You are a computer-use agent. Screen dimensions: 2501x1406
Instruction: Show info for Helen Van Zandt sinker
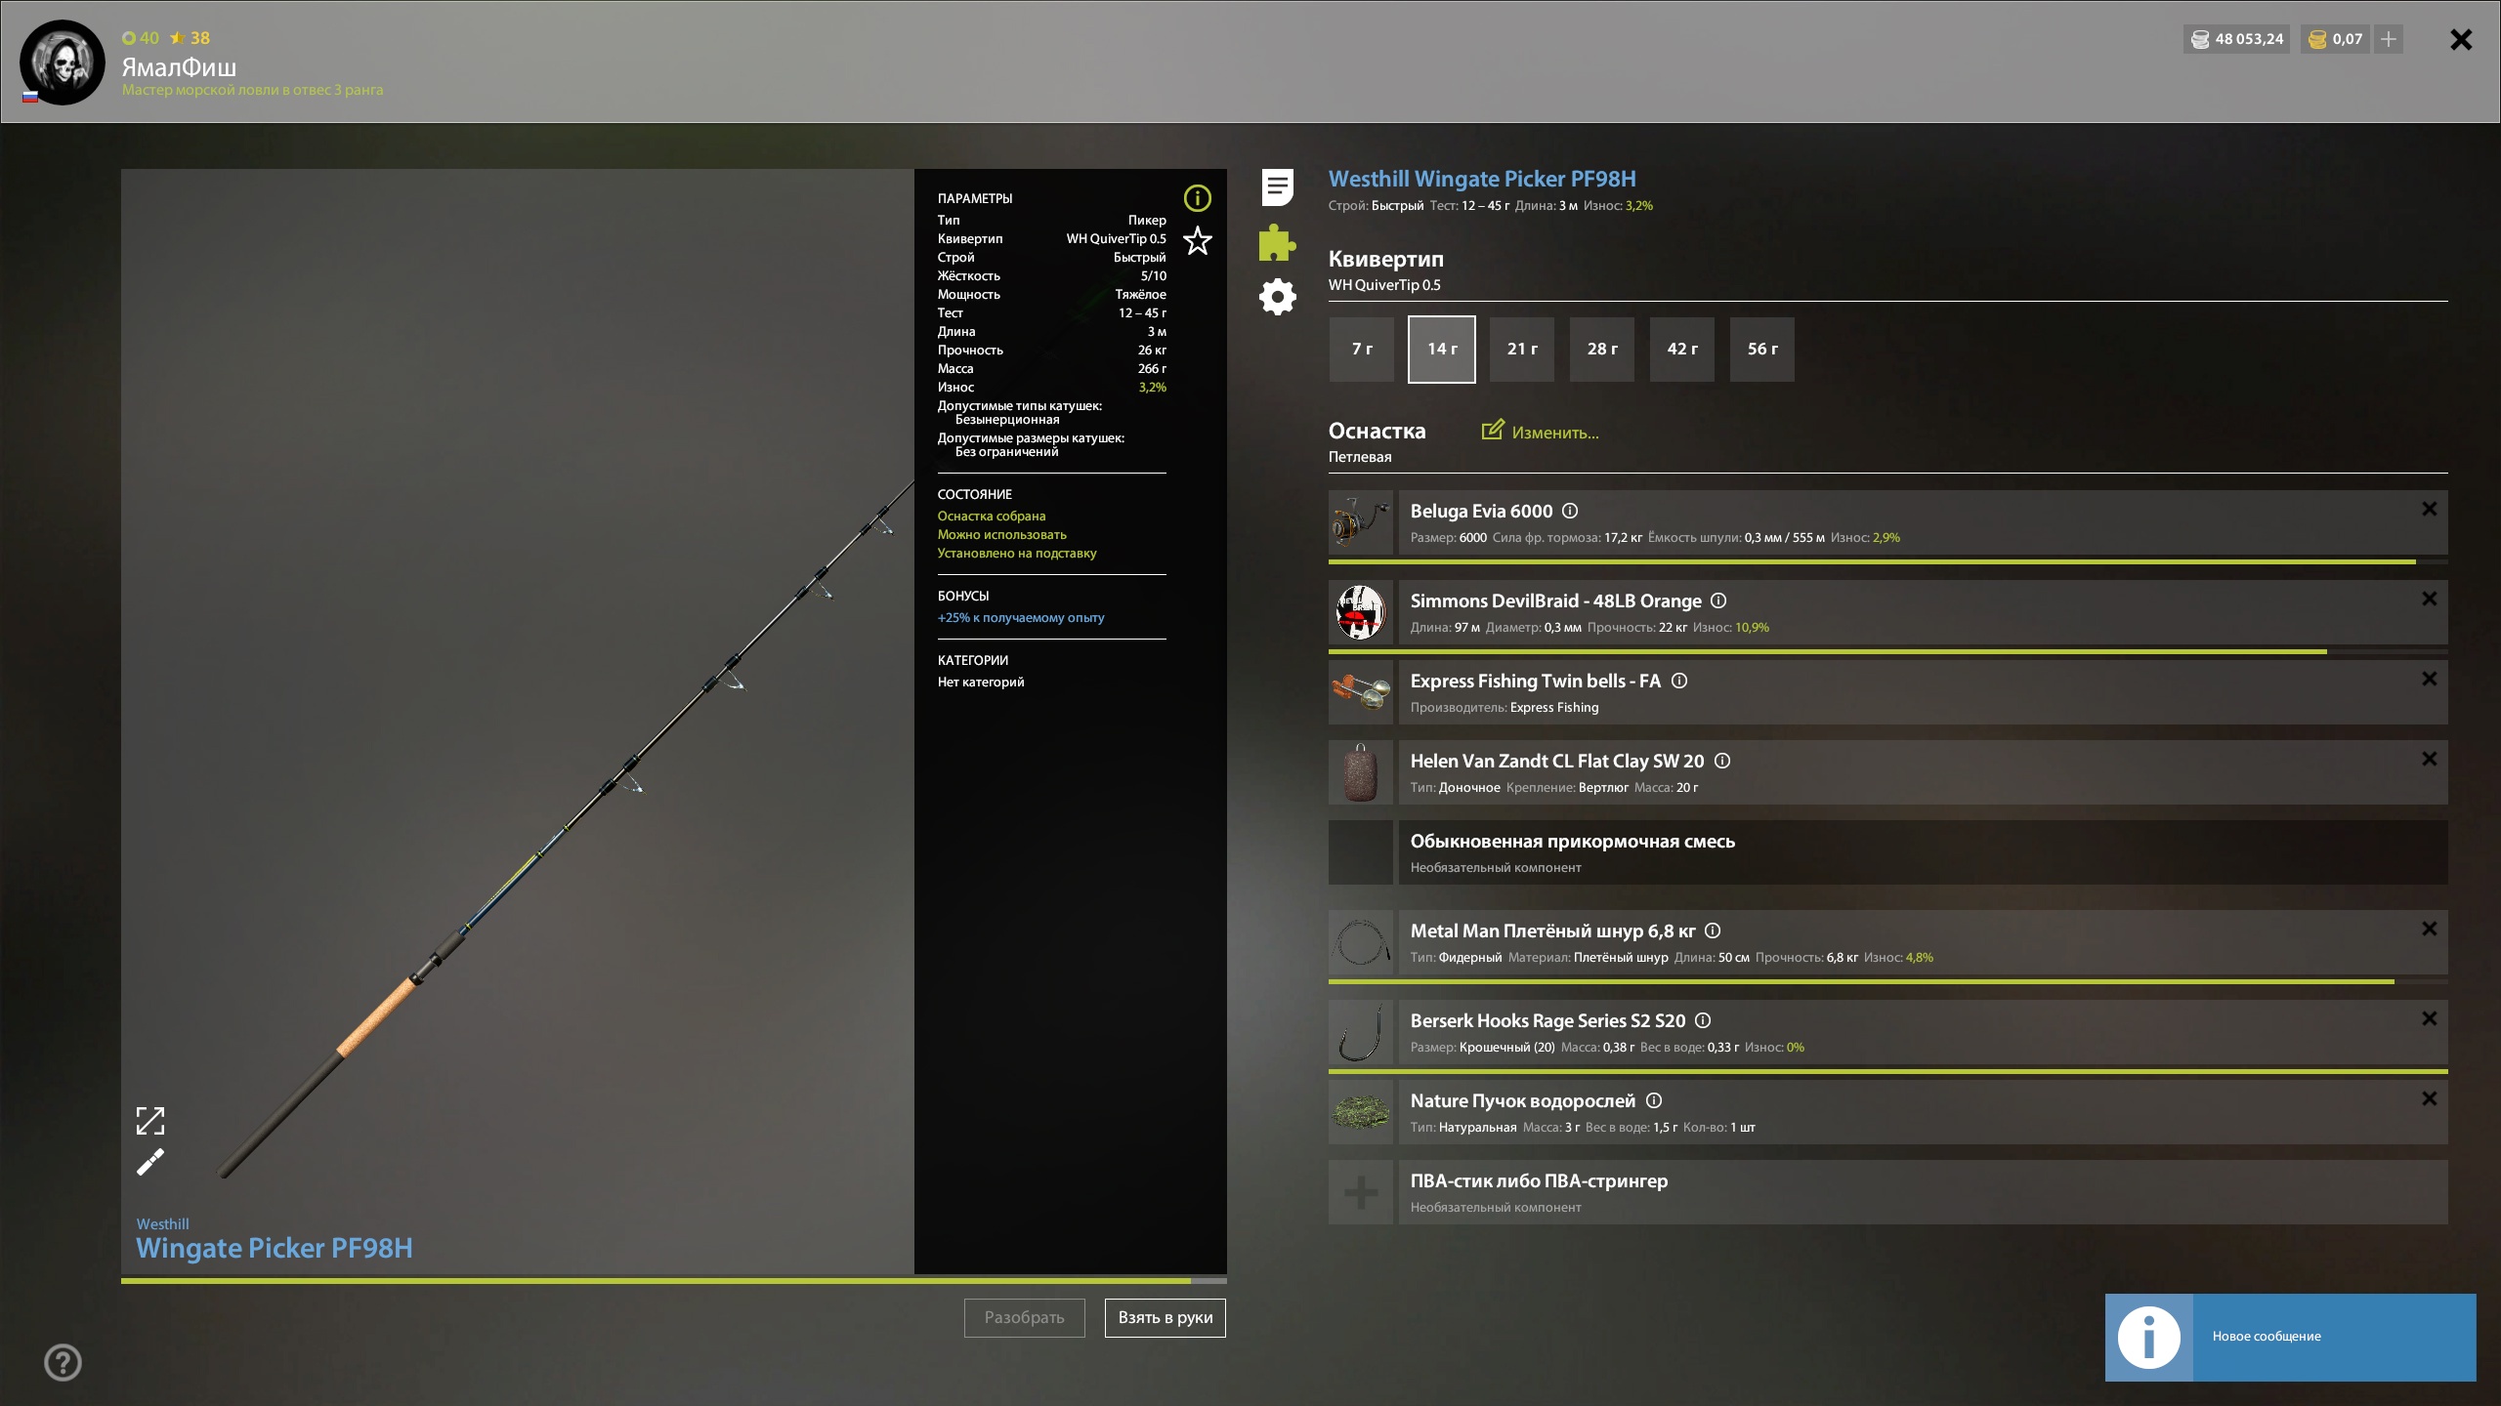1722,761
